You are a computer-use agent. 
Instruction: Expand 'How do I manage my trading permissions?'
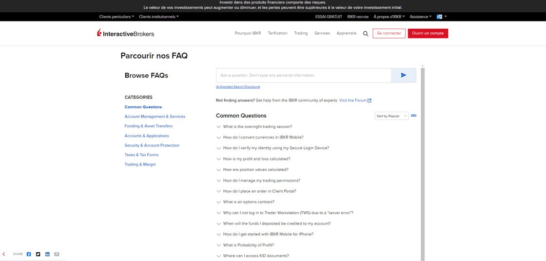[x=258, y=181]
